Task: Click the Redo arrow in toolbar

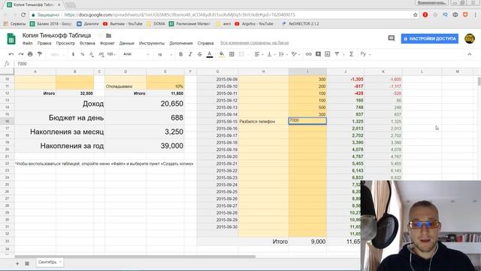Action: [20, 54]
